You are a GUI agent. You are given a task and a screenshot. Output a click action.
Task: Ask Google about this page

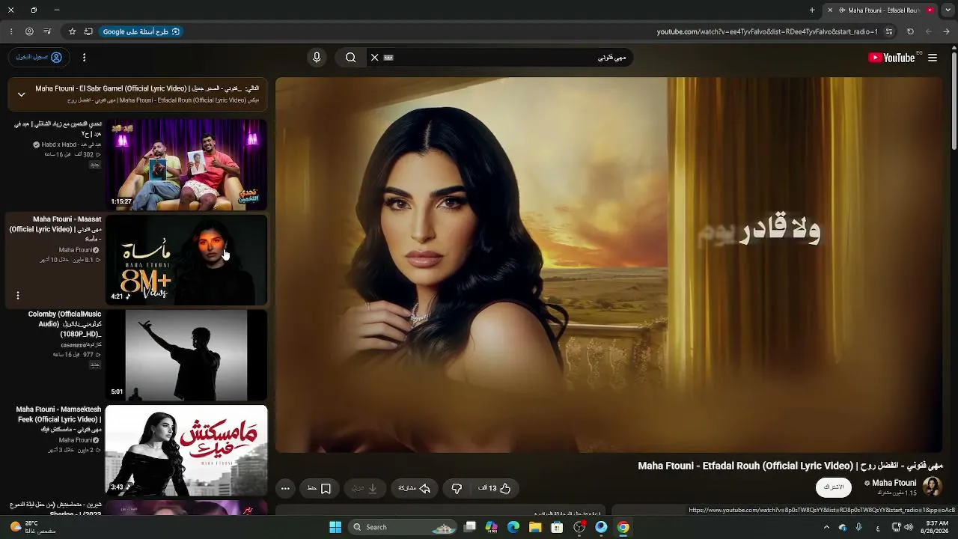(141, 31)
